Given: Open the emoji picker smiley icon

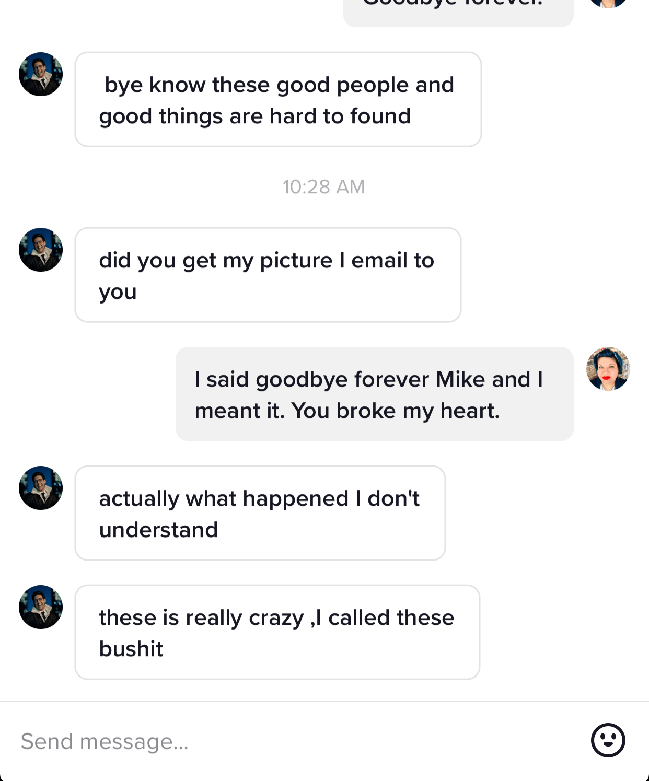Looking at the screenshot, I should pos(608,740).
